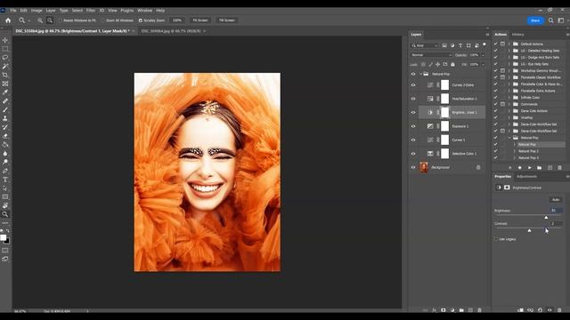Select the Clone Stamp tool
Image resolution: width=570 pixels, height=320 pixels.
(5, 118)
